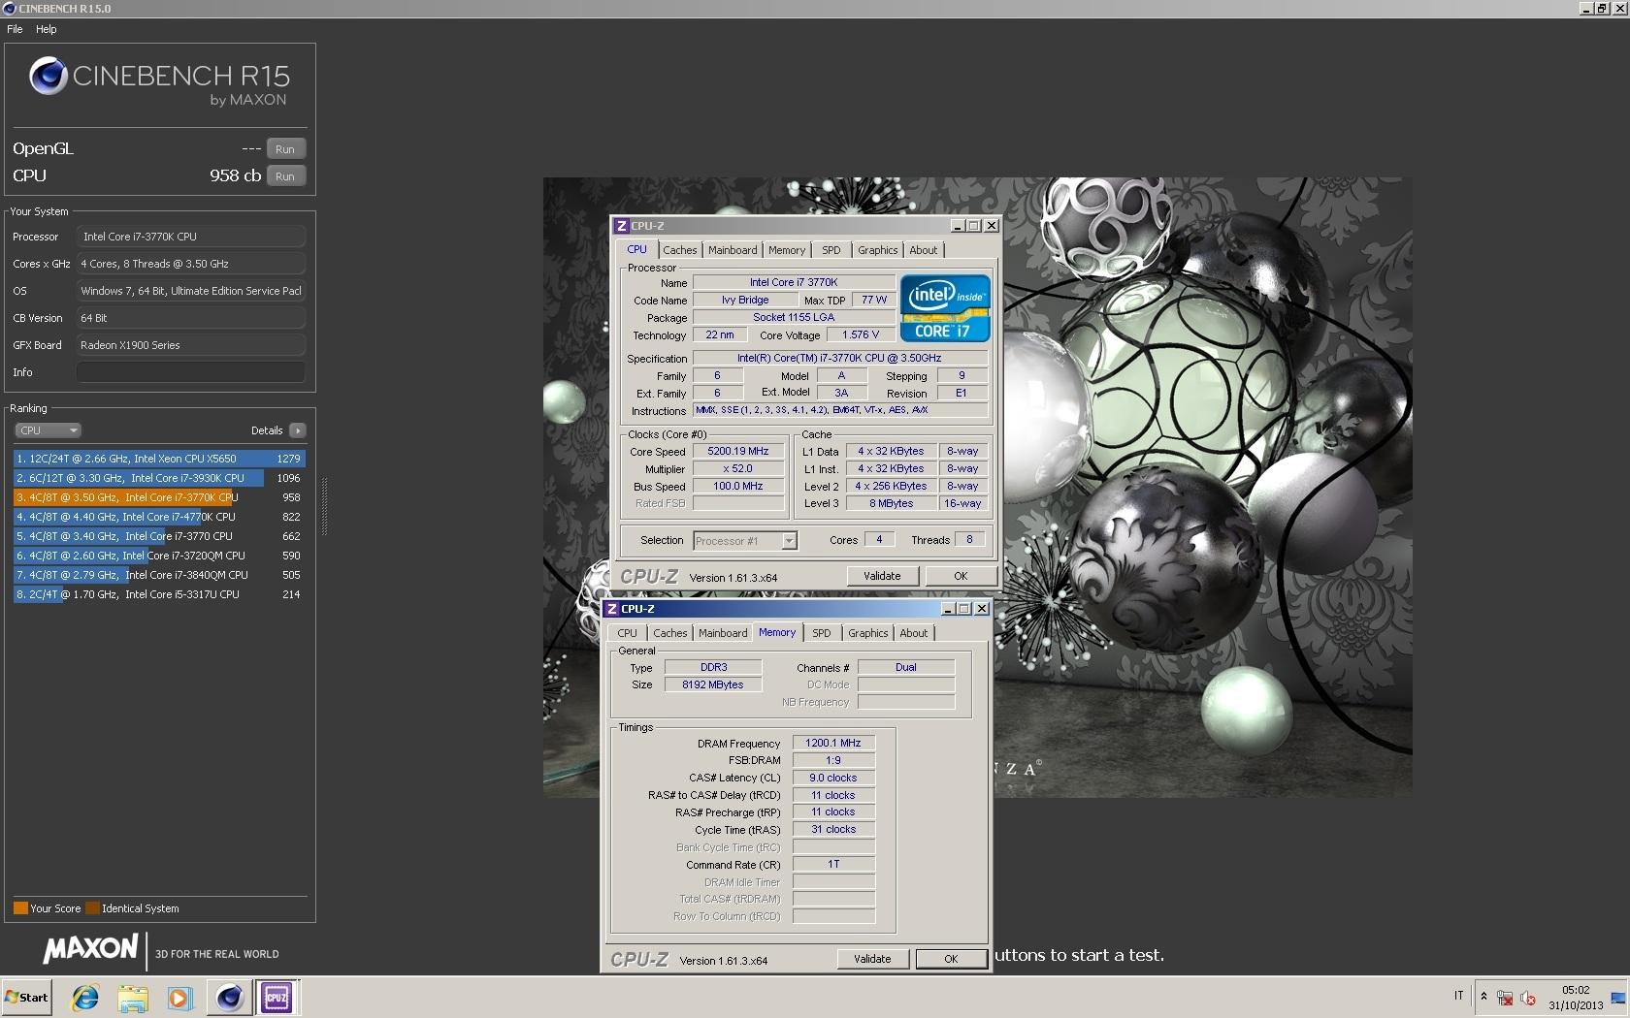Click the CPU tab in upper CPU-Z
1630x1018 pixels.
(x=636, y=249)
